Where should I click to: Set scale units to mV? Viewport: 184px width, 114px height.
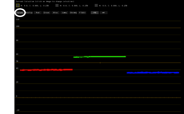pos(104,13)
